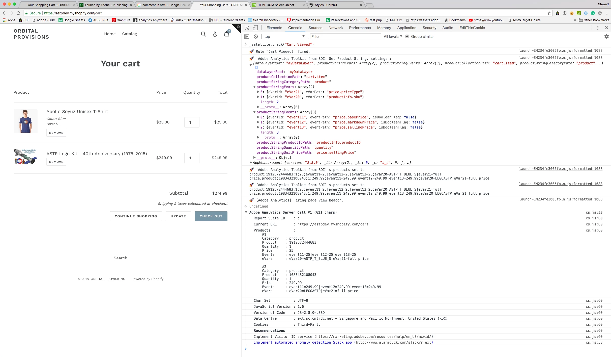Toggle the device toolbar icon
This screenshot has height=357, width=611.
click(255, 28)
